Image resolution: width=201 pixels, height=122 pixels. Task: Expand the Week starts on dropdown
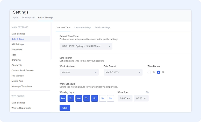(x=79, y=72)
